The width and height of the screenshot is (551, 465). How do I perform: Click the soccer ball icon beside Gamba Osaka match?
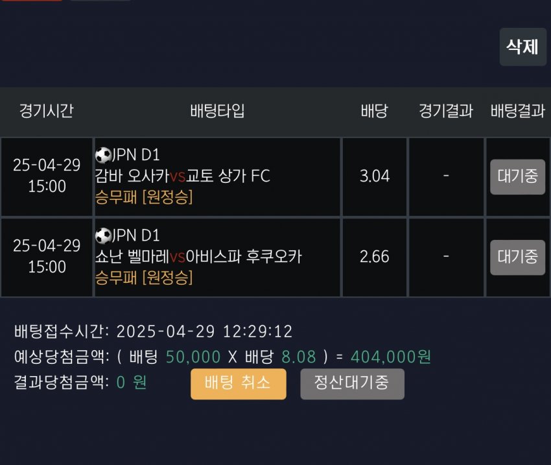tap(103, 156)
